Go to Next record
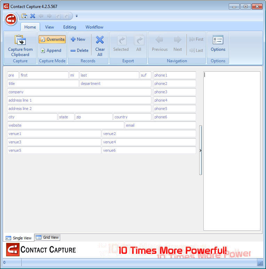 178,44
